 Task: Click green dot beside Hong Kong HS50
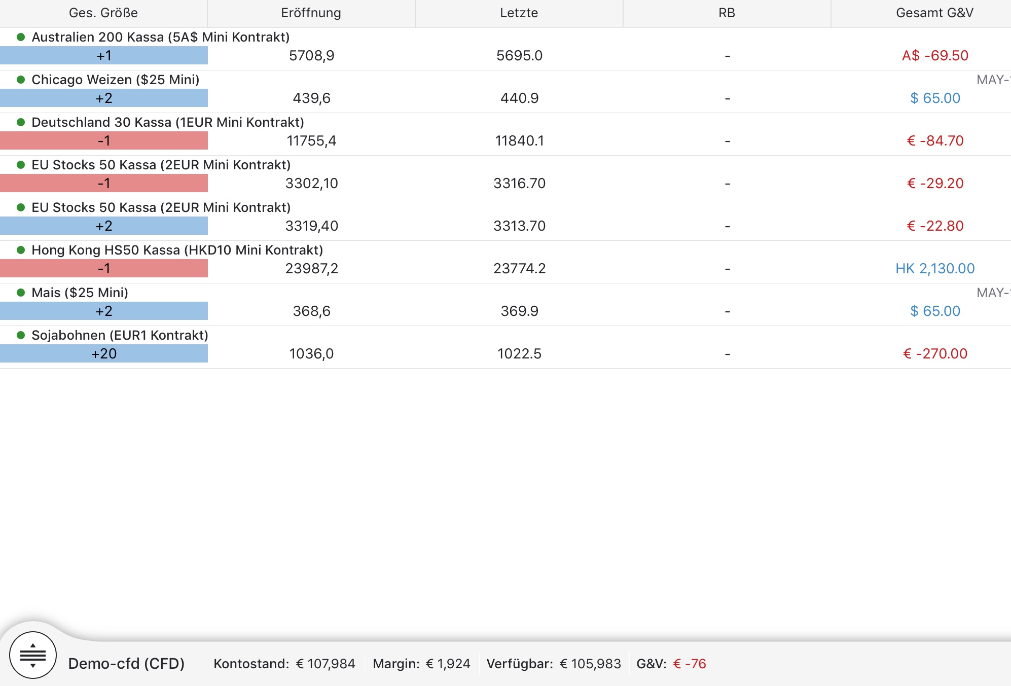pyautogui.click(x=21, y=250)
